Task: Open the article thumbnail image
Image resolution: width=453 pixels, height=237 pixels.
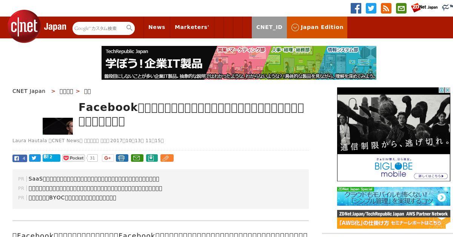Action: click(58, 126)
